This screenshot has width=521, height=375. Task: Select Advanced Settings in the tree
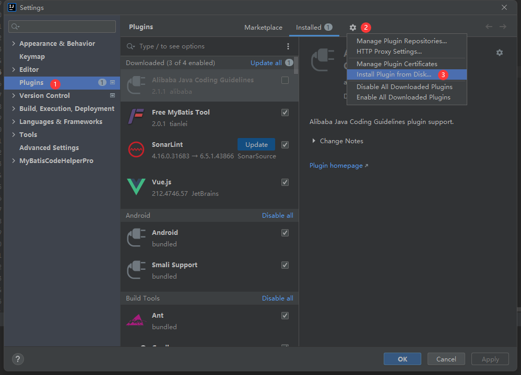49,147
